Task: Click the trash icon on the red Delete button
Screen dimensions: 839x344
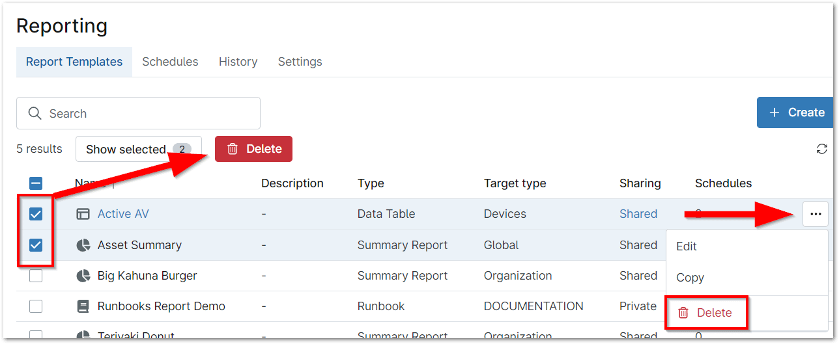Action: [x=233, y=149]
